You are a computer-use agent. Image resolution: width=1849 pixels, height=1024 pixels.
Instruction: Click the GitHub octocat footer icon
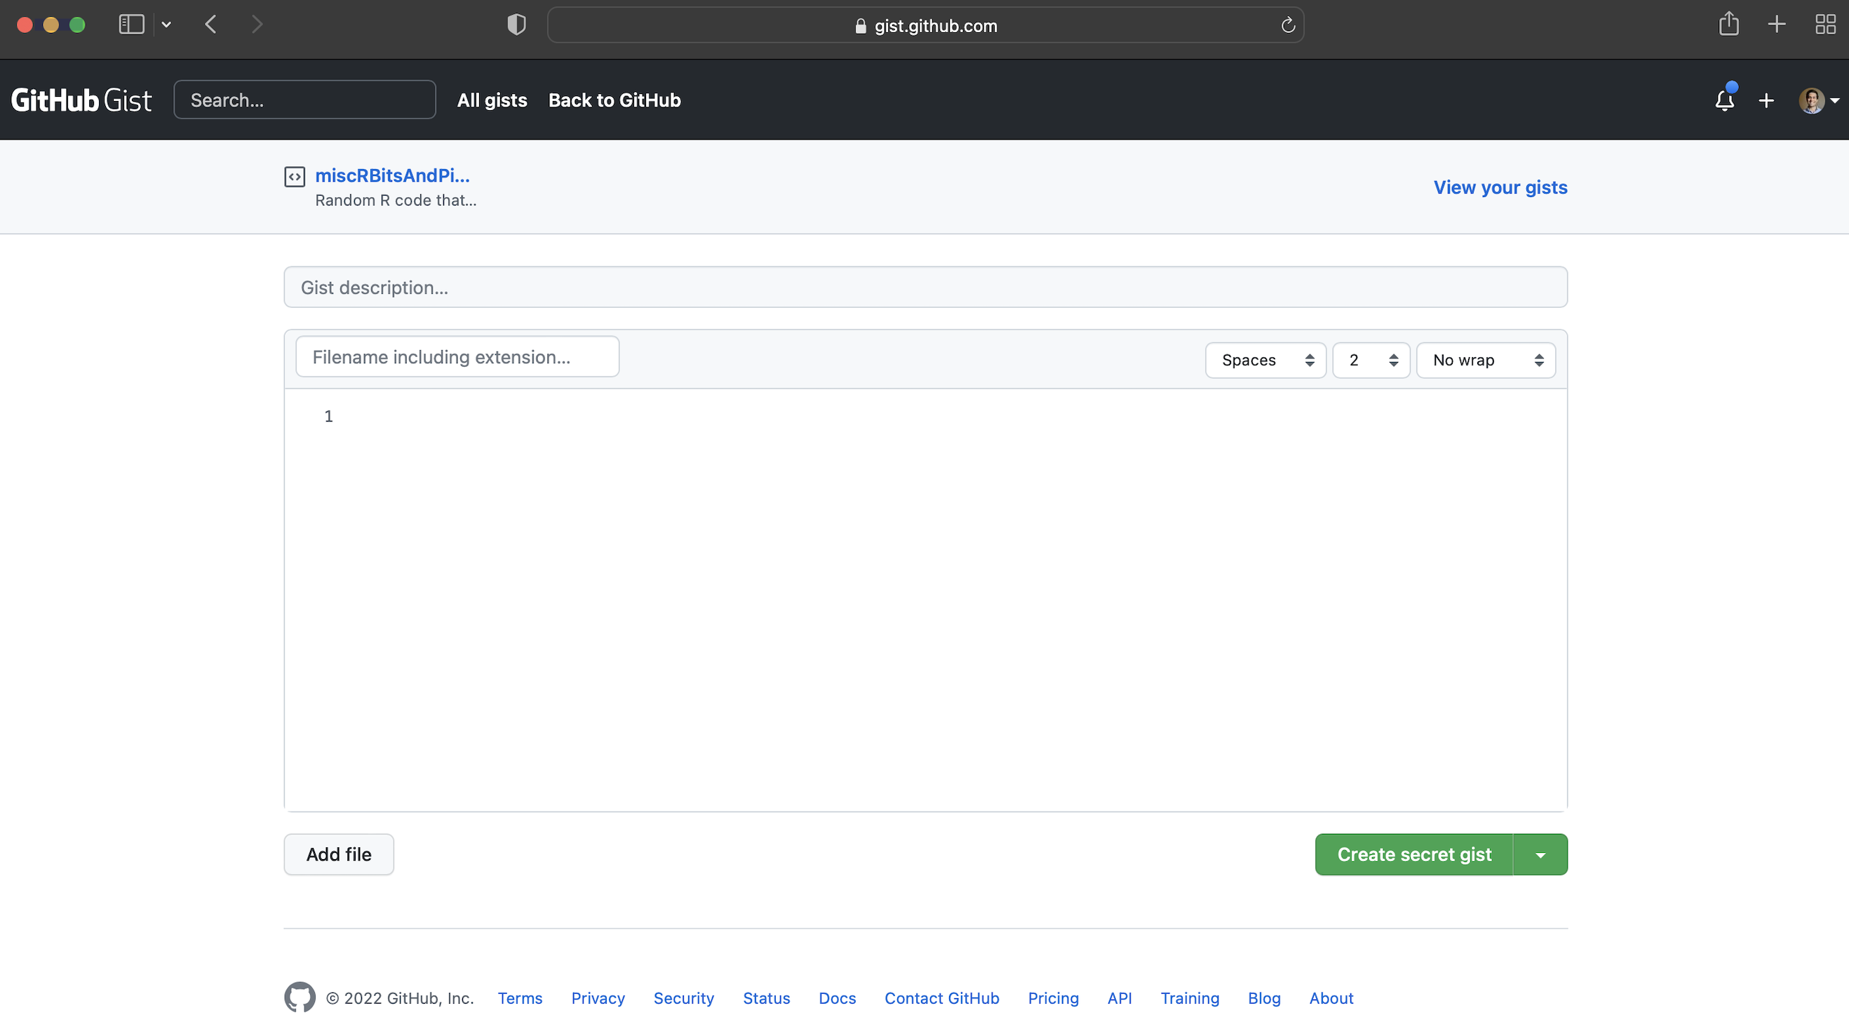pyautogui.click(x=300, y=997)
